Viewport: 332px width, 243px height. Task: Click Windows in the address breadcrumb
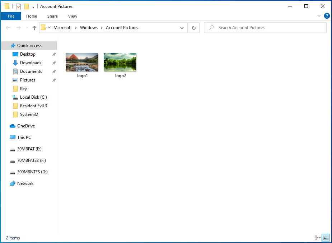[x=89, y=28]
